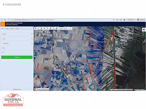Switch to the Adres tab
146x109 pixels.
coord(7,29)
